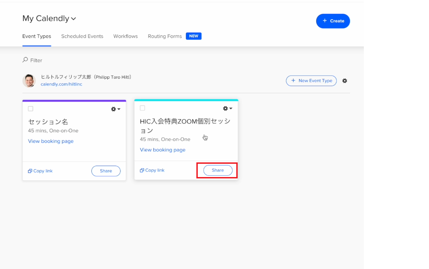Click '45 mins, One-on-One' under セッション名
Viewport: 429px width, 269px height.
click(x=53, y=131)
